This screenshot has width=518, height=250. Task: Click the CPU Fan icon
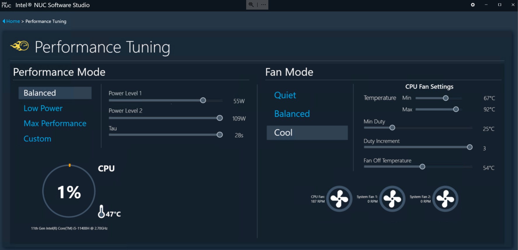pyautogui.click(x=339, y=199)
